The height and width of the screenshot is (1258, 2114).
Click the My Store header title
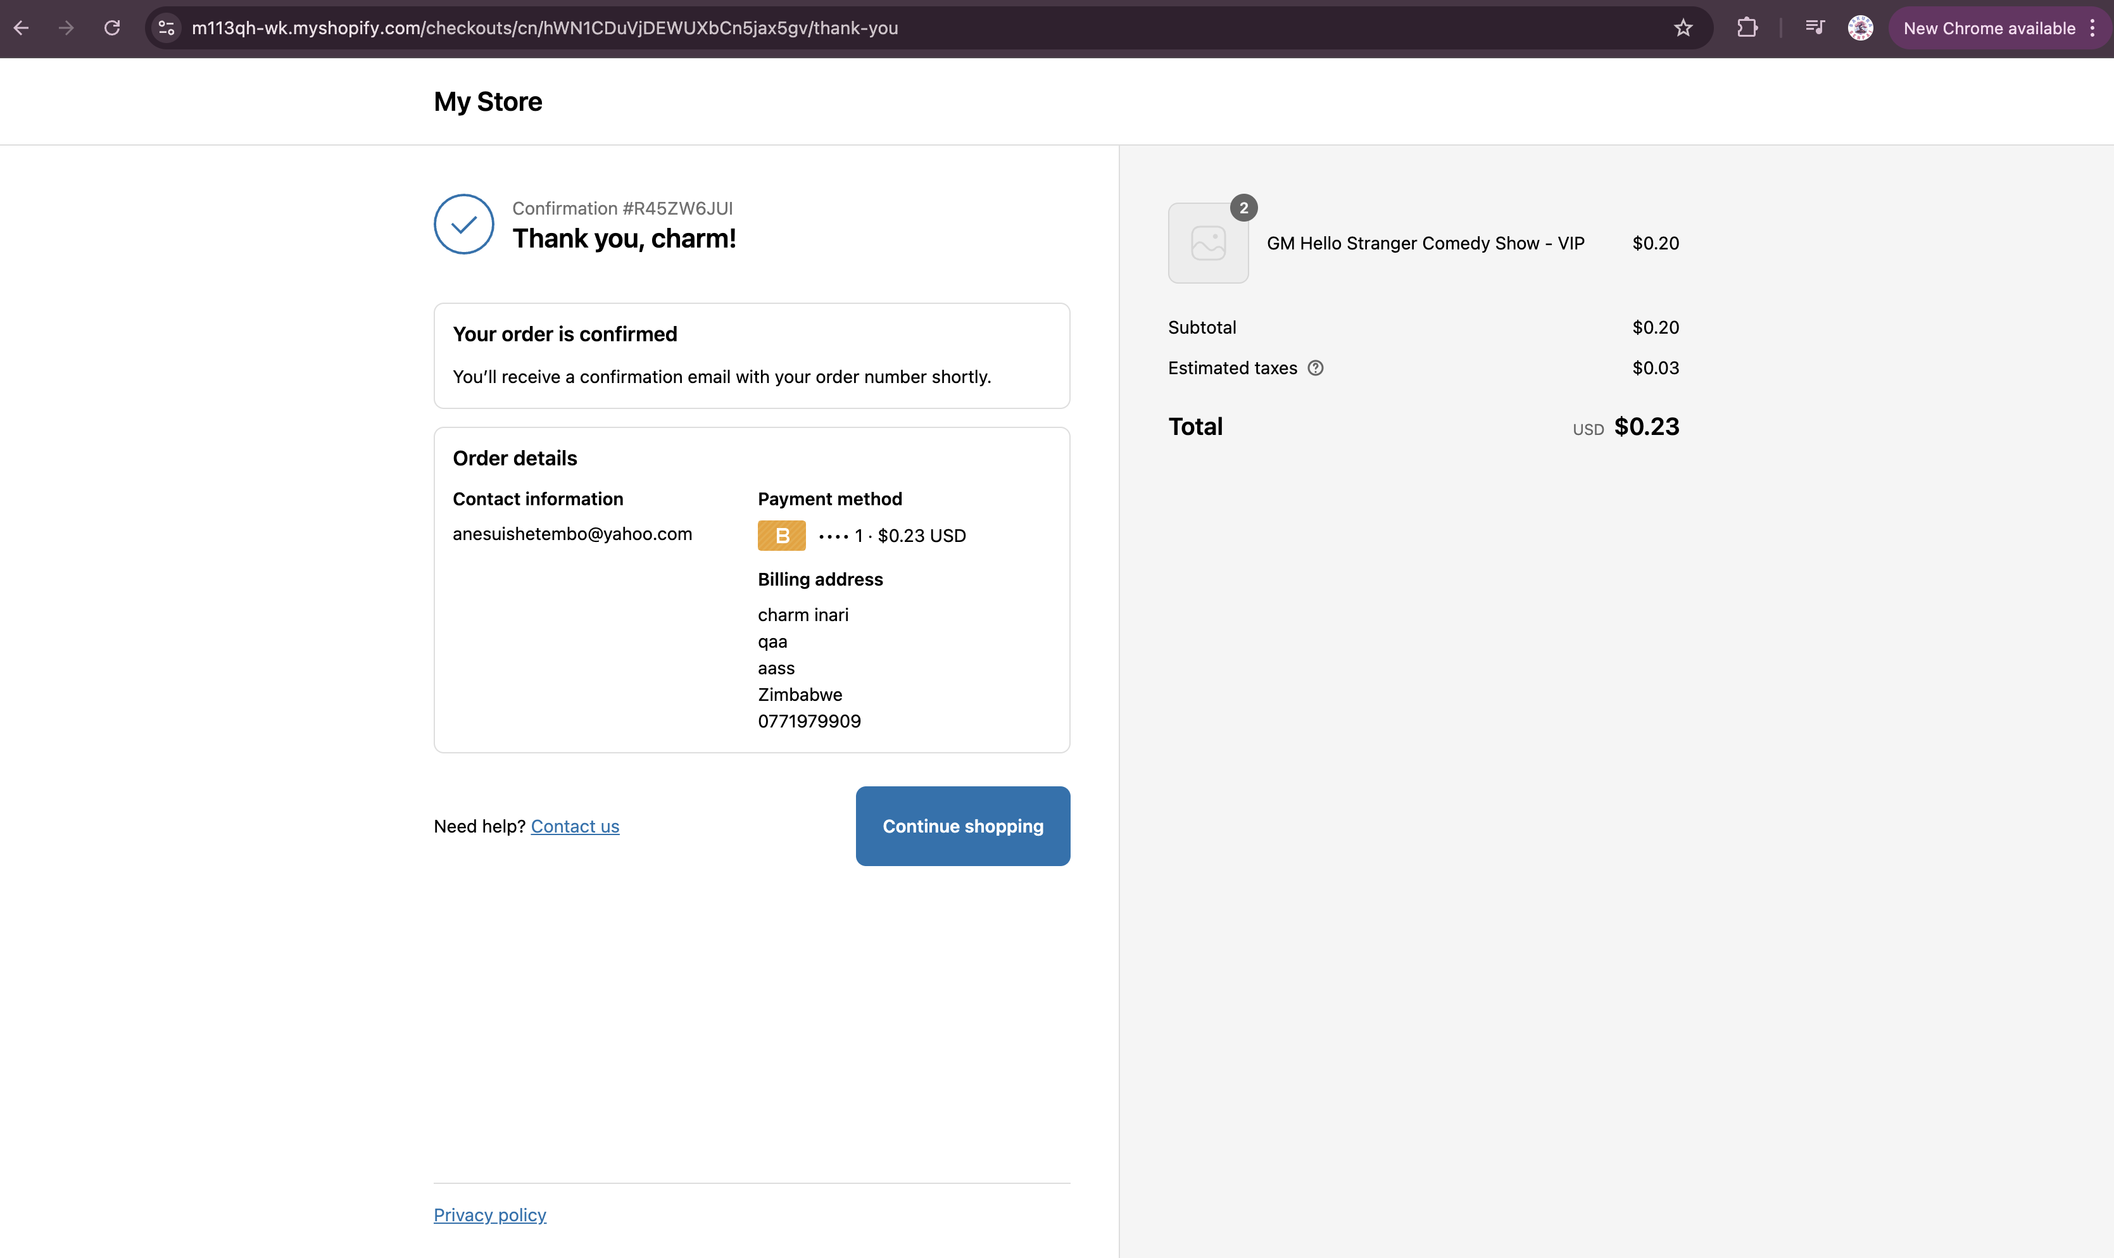(488, 102)
